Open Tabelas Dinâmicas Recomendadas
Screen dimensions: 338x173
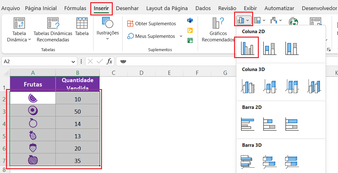point(53,30)
